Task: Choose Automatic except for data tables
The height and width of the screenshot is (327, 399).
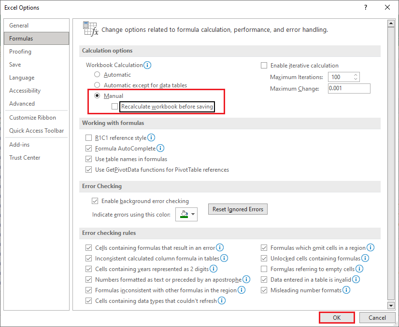Action: (x=97, y=85)
